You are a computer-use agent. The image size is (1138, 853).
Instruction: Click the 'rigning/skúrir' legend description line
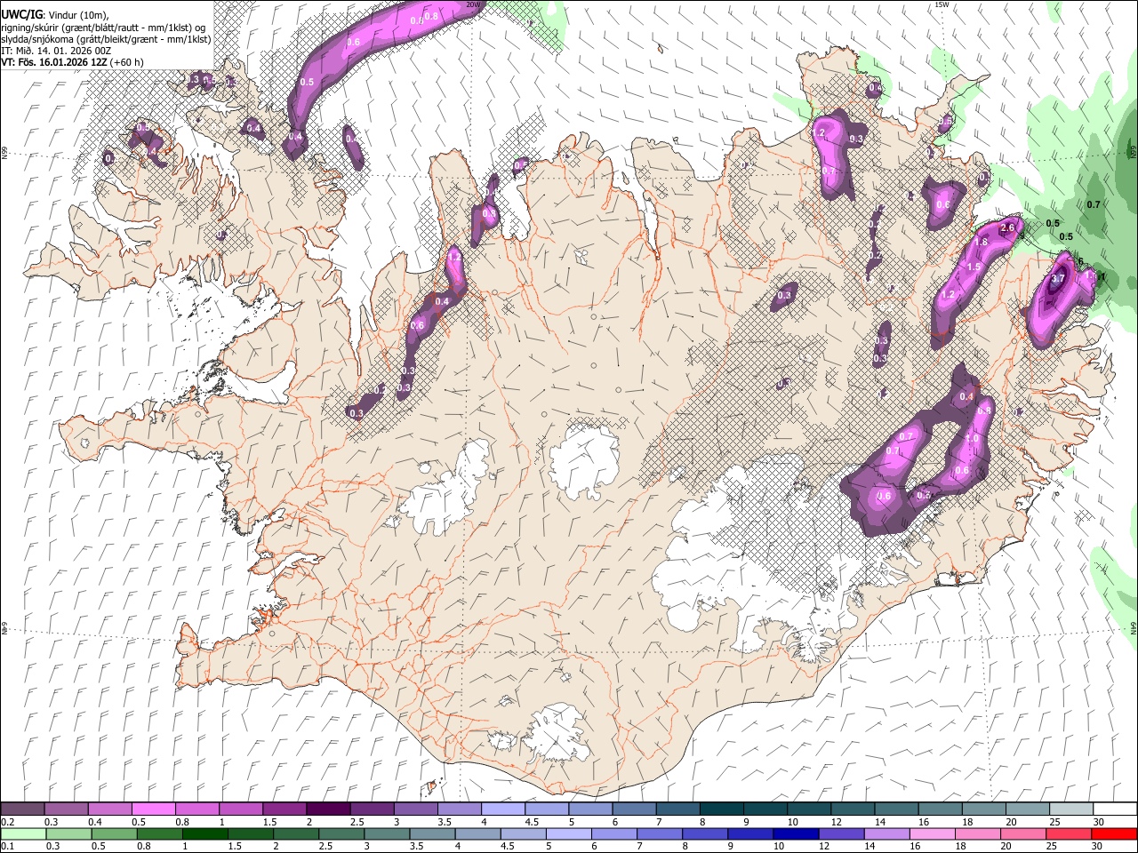click(x=105, y=27)
